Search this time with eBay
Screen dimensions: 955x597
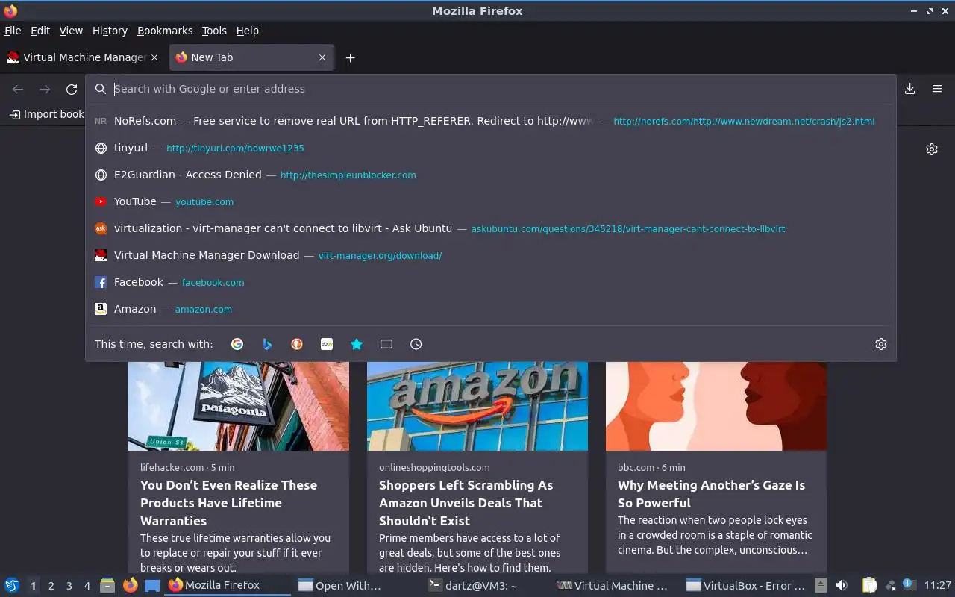pos(327,344)
